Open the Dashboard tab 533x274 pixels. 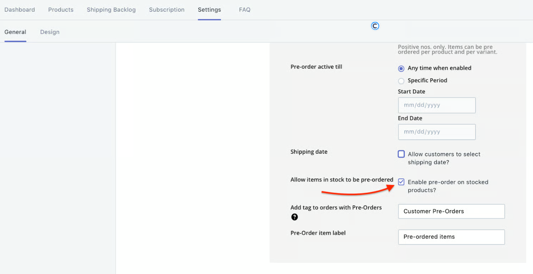(20, 10)
